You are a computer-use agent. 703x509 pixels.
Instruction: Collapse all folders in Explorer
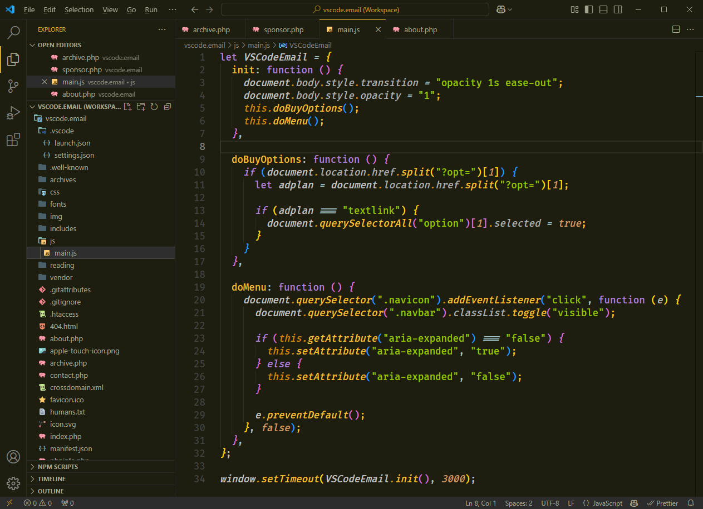[167, 106]
